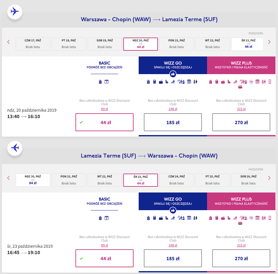Select outbound WIZZ PLUS fare 270 zł

coord(241,122)
